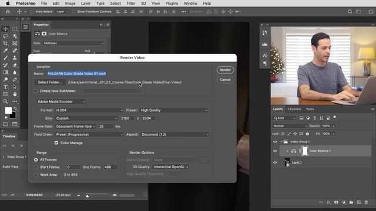Click the timeline zoom slider handle
376x211 pixels.
point(88,196)
